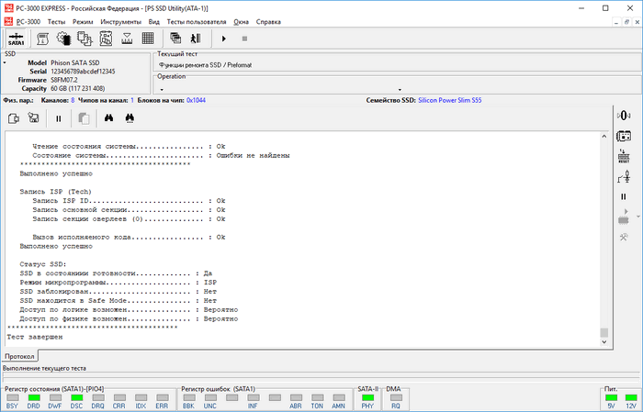The height and width of the screenshot is (412, 643).
Task: Open the Тесты menu
Action: 56,19
